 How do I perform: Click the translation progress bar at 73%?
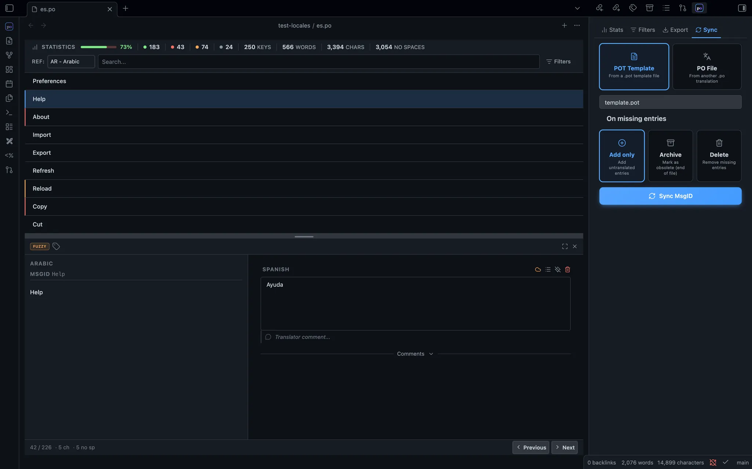tap(98, 47)
